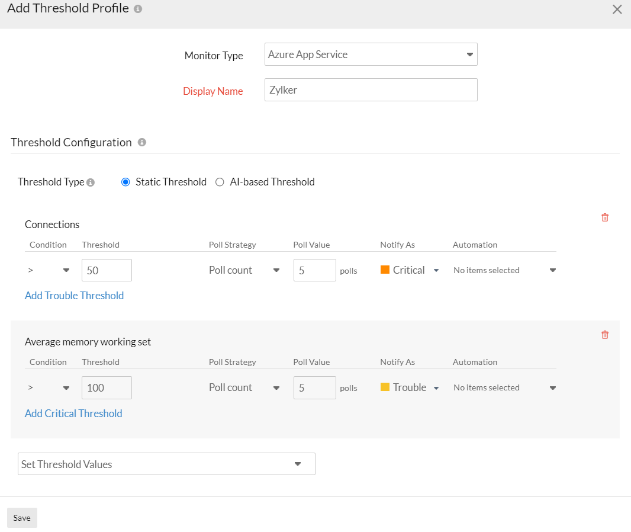Close the Add Threshold Profile dialog
The image size is (631, 532).
click(617, 9)
